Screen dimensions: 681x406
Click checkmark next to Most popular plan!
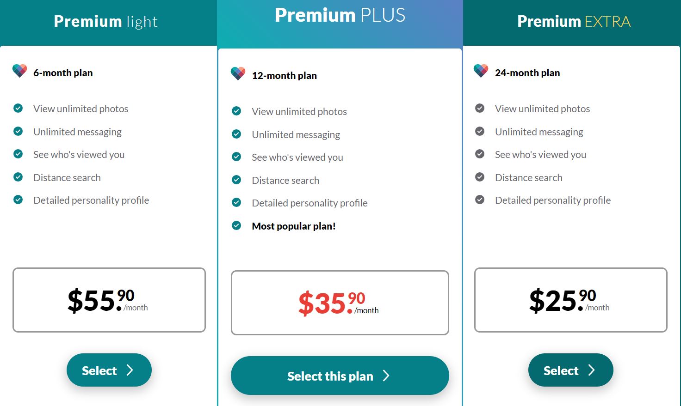pyautogui.click(x=236, y=225)
